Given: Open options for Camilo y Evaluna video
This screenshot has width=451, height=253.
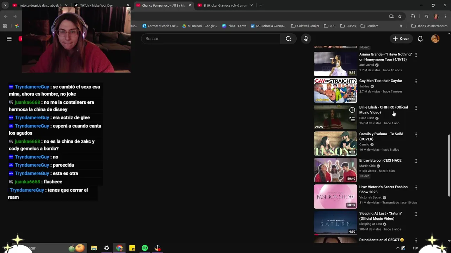Looking at the screenshot, I should pos(416,135).
